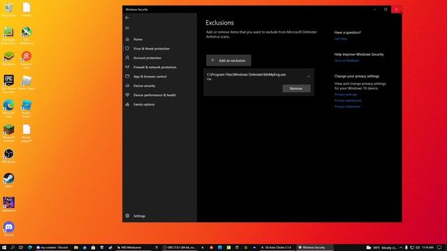
Task: Open Task View on taskbar
Action: pos(21,248)
